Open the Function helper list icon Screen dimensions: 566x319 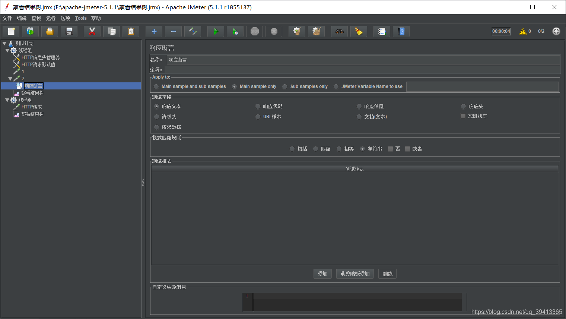click(382, 32)
